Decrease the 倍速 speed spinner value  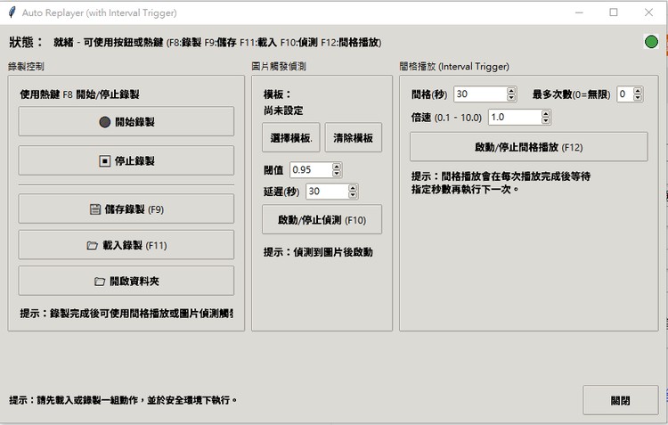click(x=545, y=120)
